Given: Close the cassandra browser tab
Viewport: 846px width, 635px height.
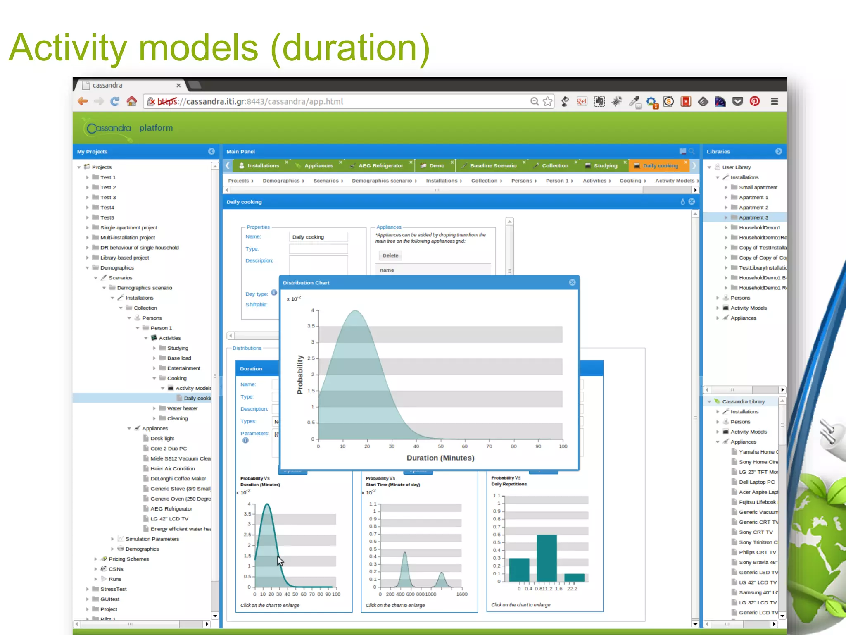Looking at the screenshot, I should coord(178,85).
